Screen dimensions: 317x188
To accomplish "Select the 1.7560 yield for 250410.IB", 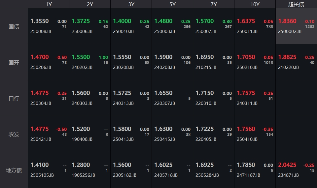I will coord(246,129).
